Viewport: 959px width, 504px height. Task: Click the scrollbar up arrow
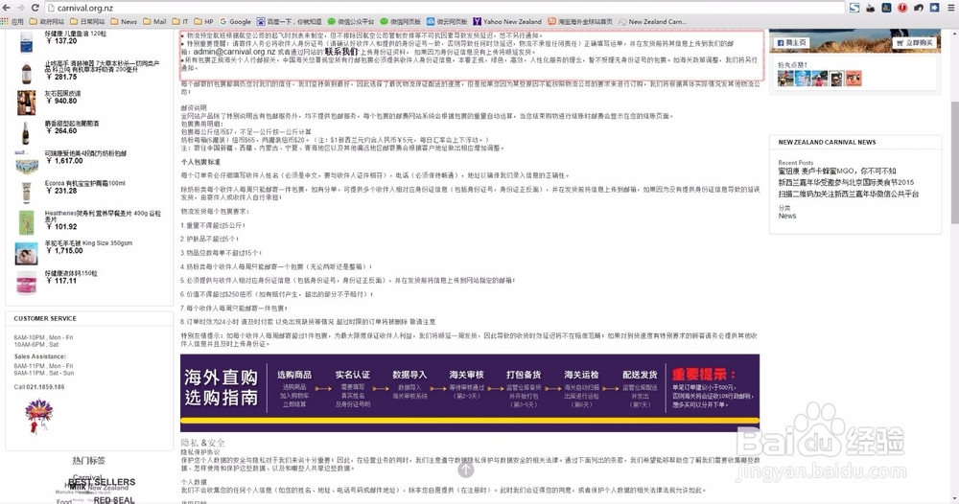pos(955,33)
